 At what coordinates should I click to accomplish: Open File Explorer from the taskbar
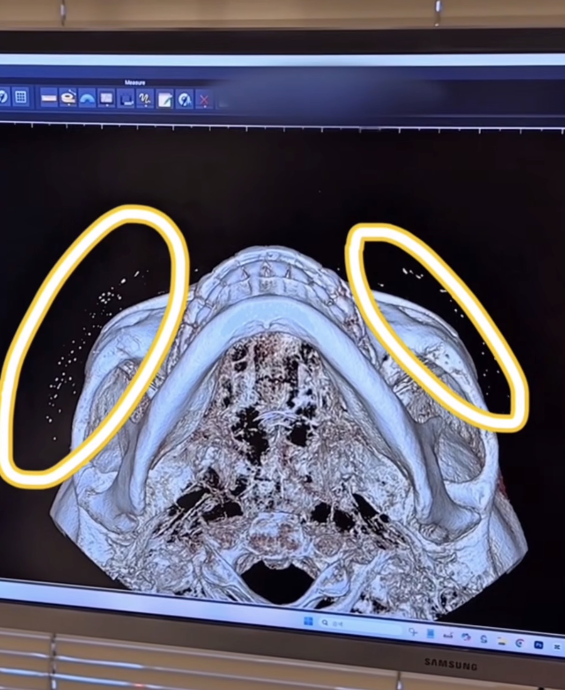coord(502,641)
